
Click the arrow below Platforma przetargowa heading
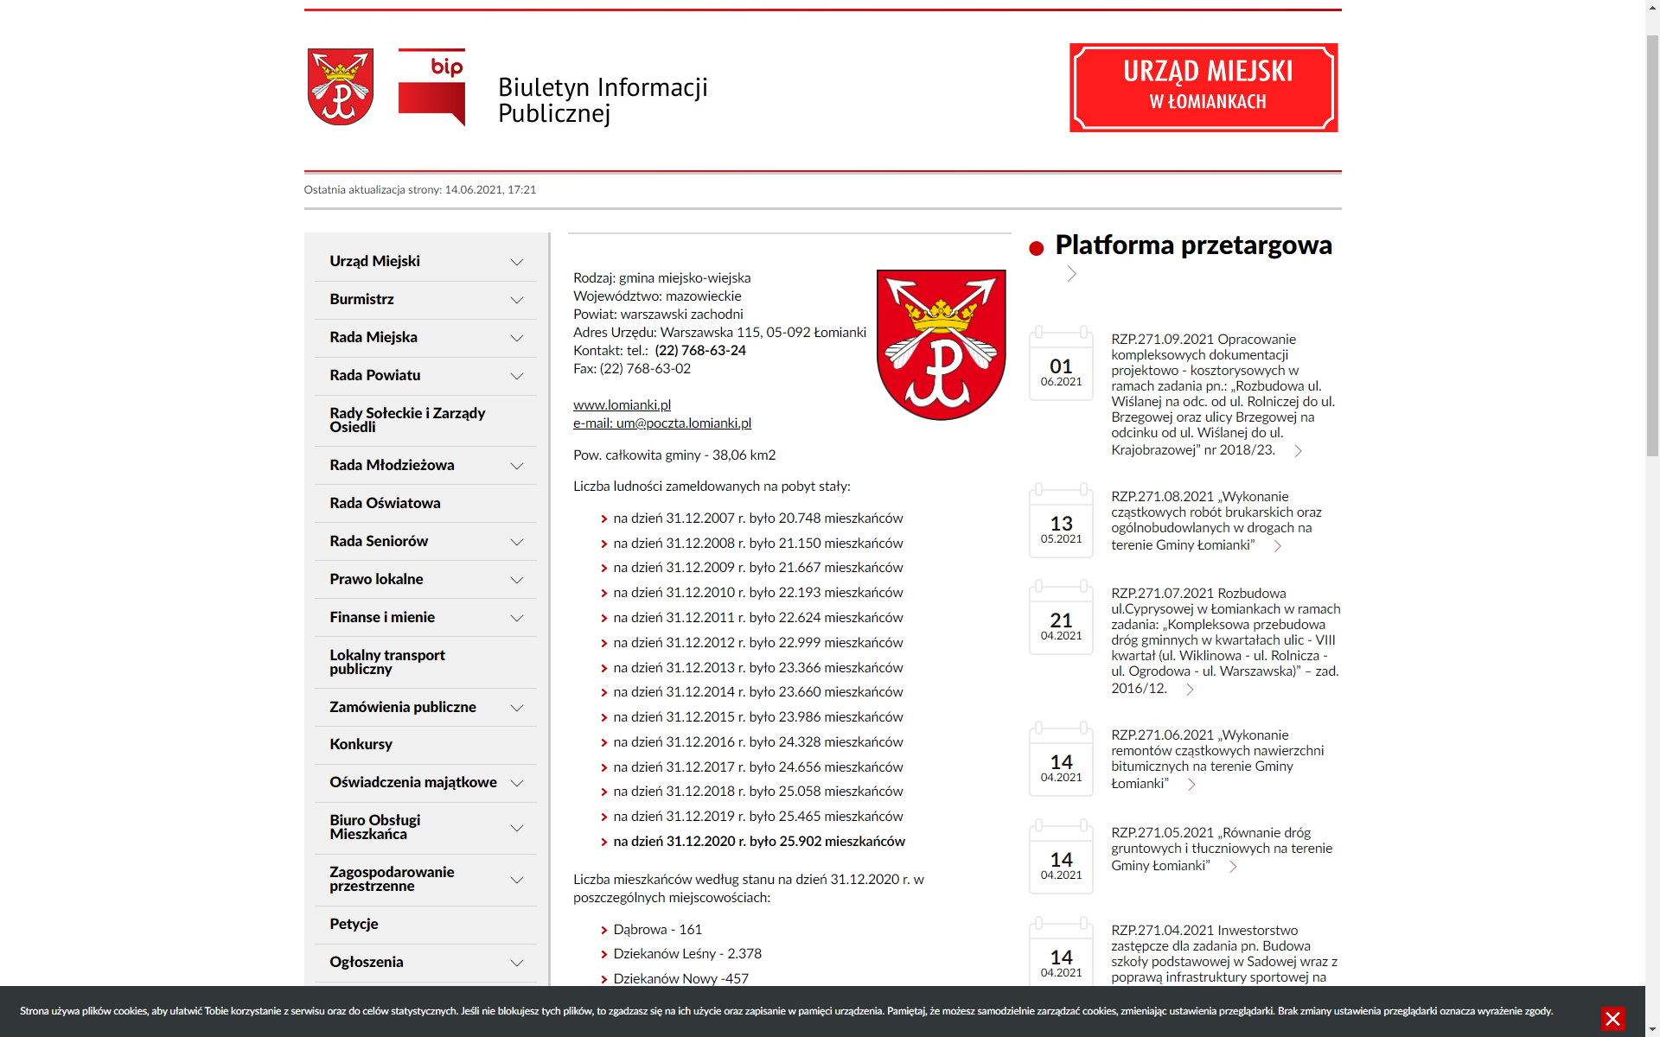tap(1071, 274)
